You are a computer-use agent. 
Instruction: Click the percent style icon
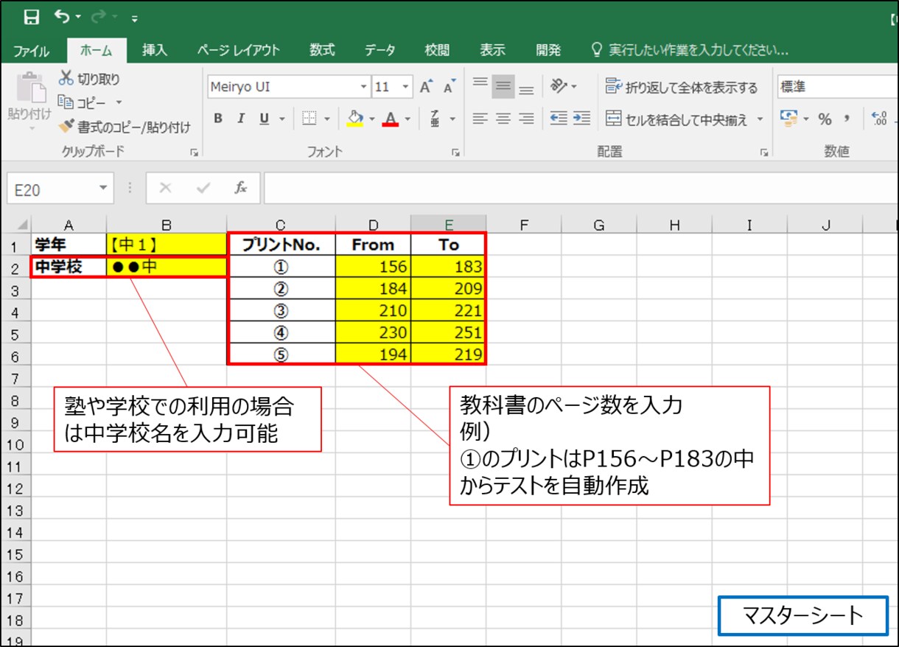[825, 119]
